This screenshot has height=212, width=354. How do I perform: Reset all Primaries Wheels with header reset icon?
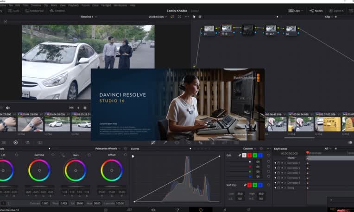(126, 149)
